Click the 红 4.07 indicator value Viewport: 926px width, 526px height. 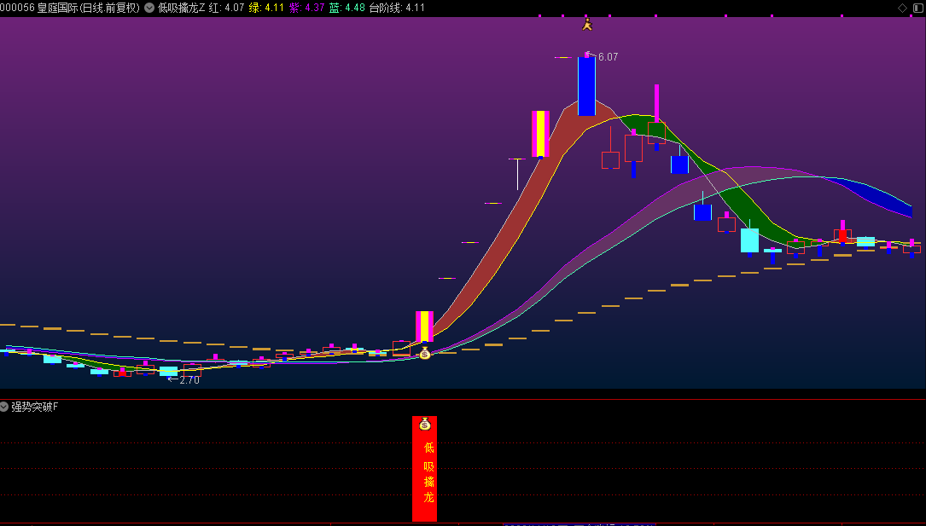click(x=227, y=8)
